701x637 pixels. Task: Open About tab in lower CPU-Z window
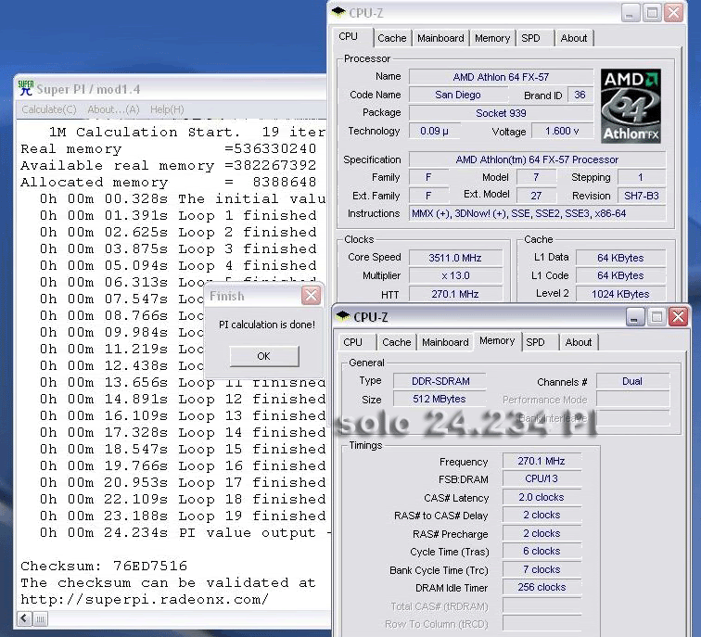click(x=579, y=342)
